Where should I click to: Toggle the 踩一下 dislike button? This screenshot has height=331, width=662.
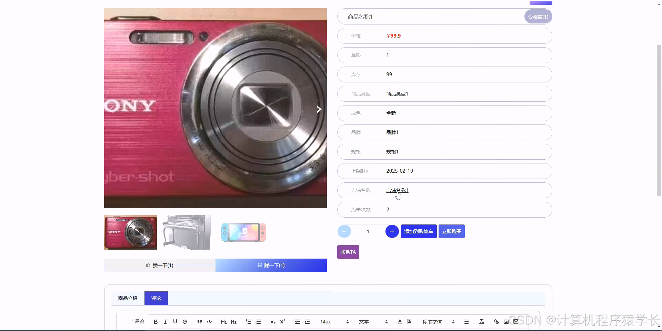click(x=271, y=265)
